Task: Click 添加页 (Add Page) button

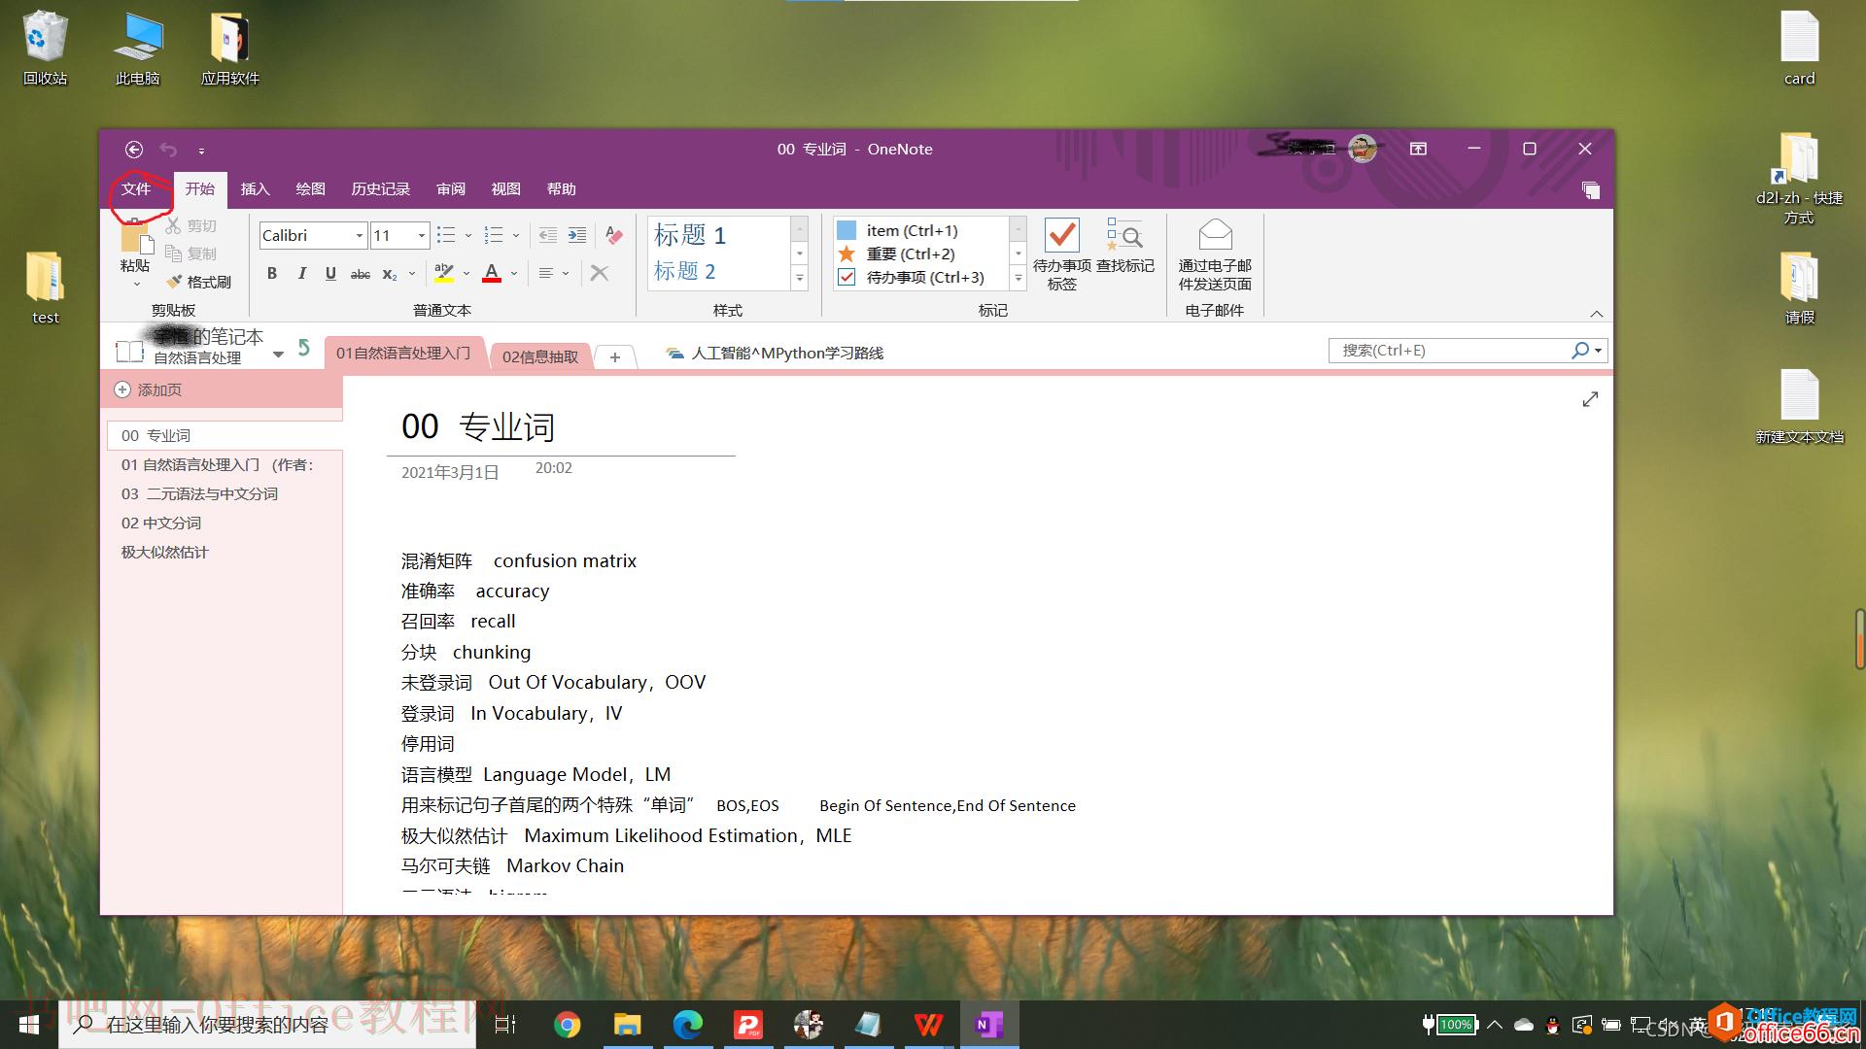Action: [149, 389]
